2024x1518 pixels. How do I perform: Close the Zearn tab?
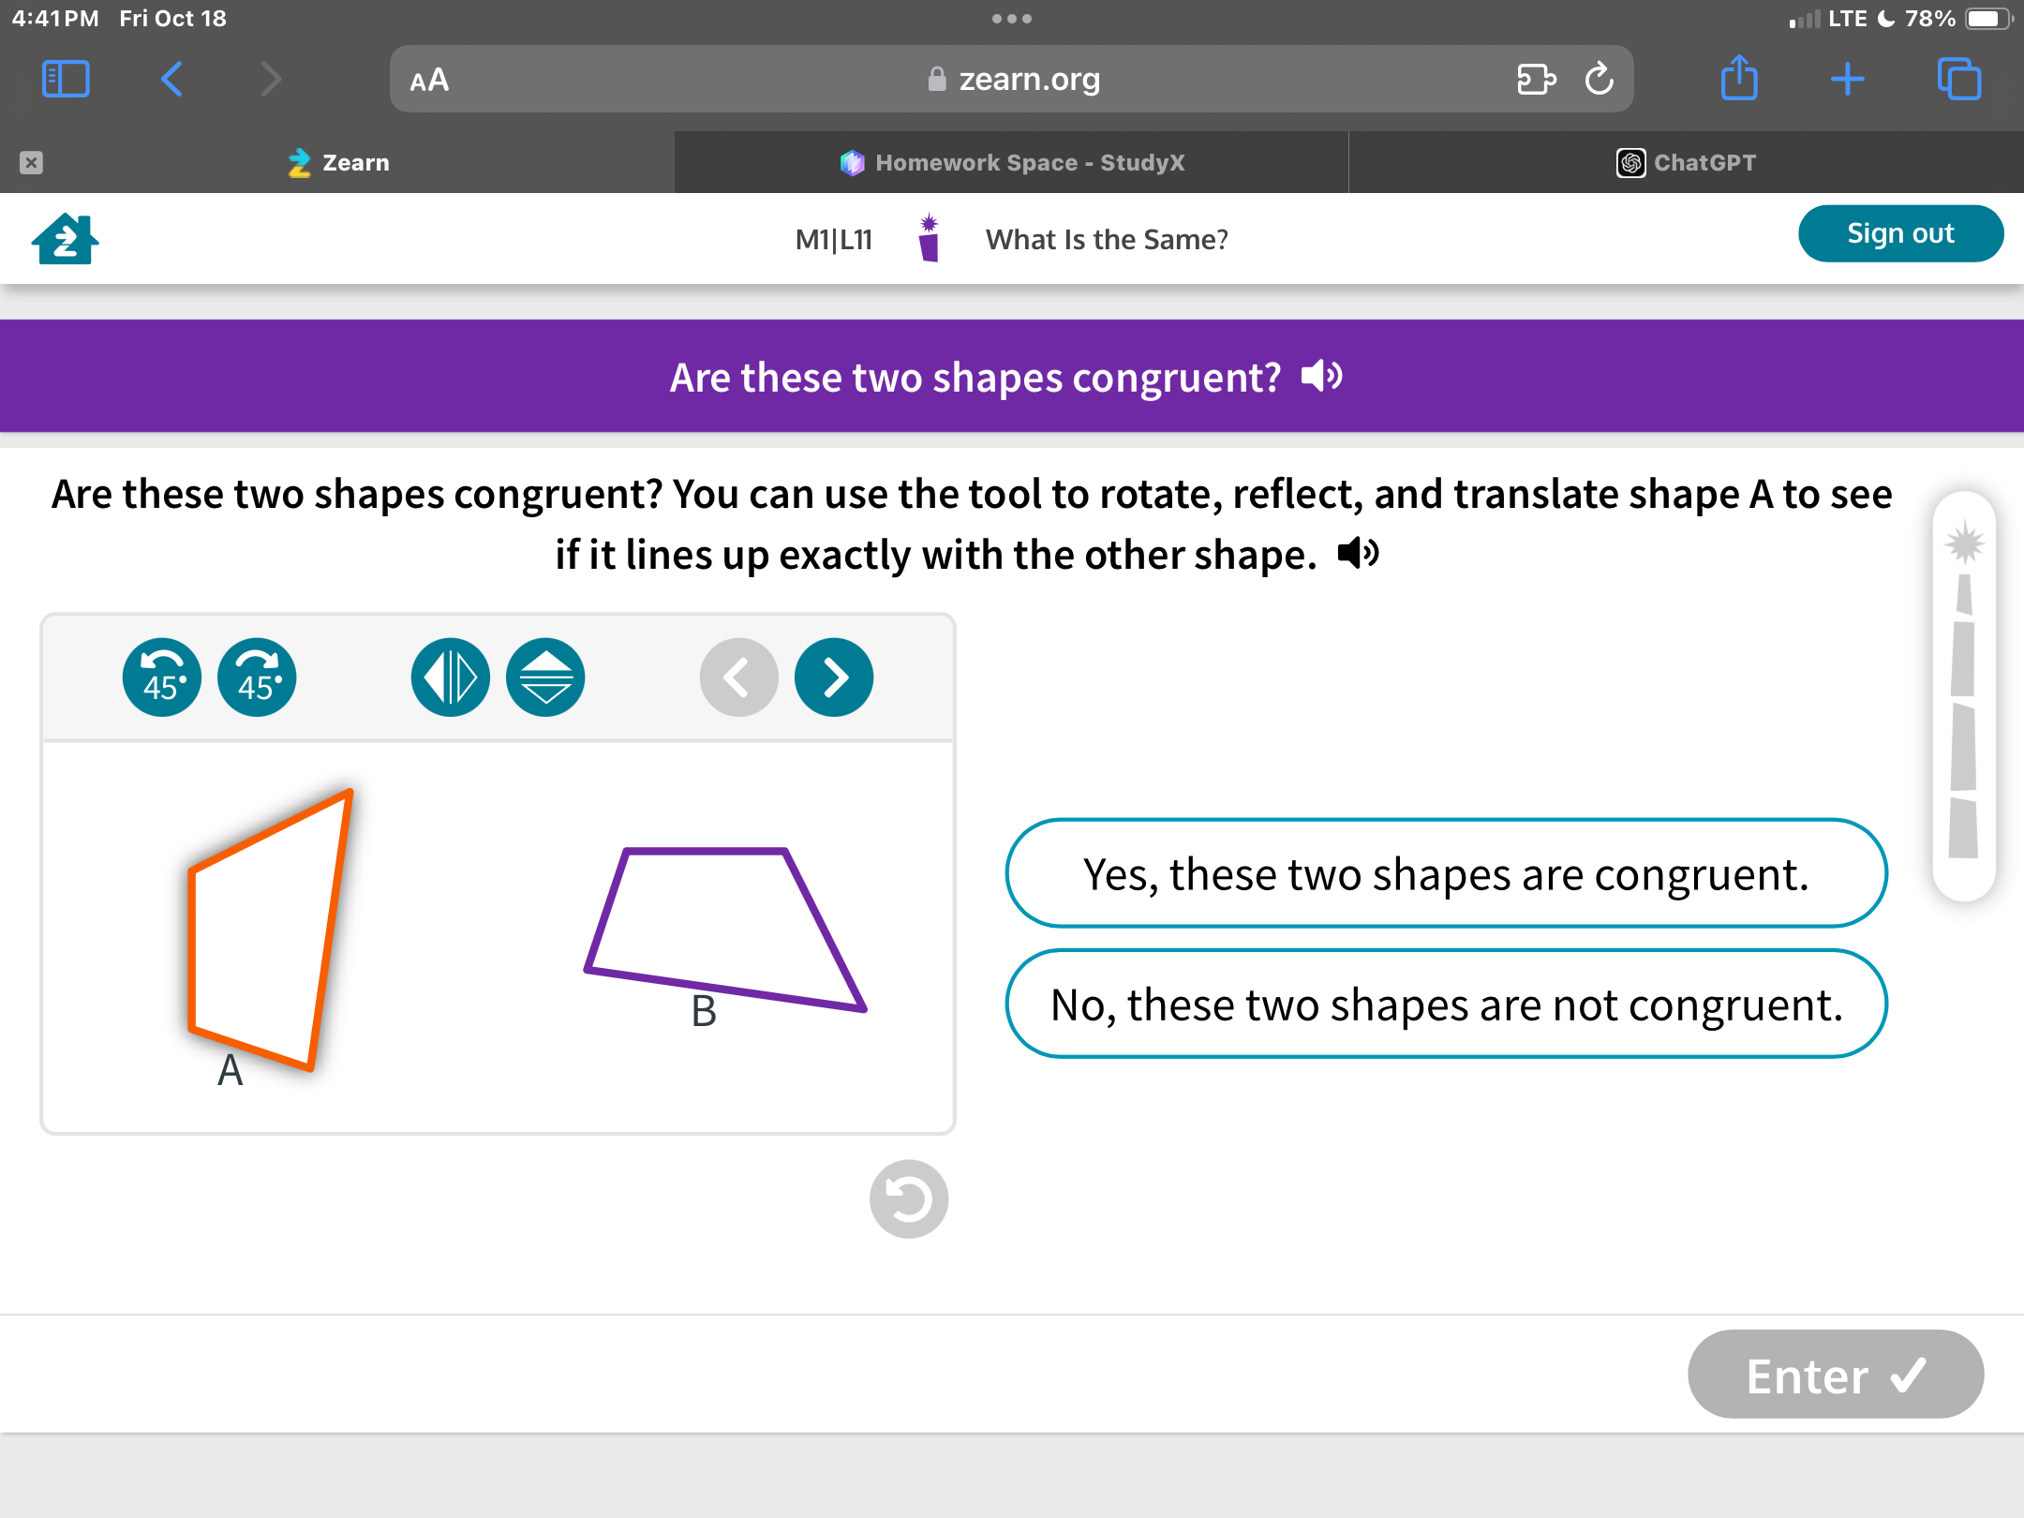coord(31,162)
